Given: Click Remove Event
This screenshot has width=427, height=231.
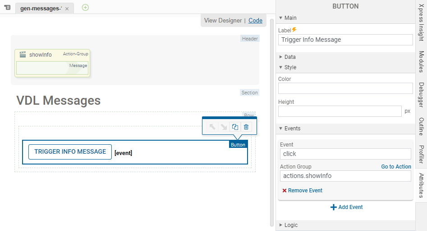Looking at the screenshot, I should pyautogui.click(x=302, y=191).
